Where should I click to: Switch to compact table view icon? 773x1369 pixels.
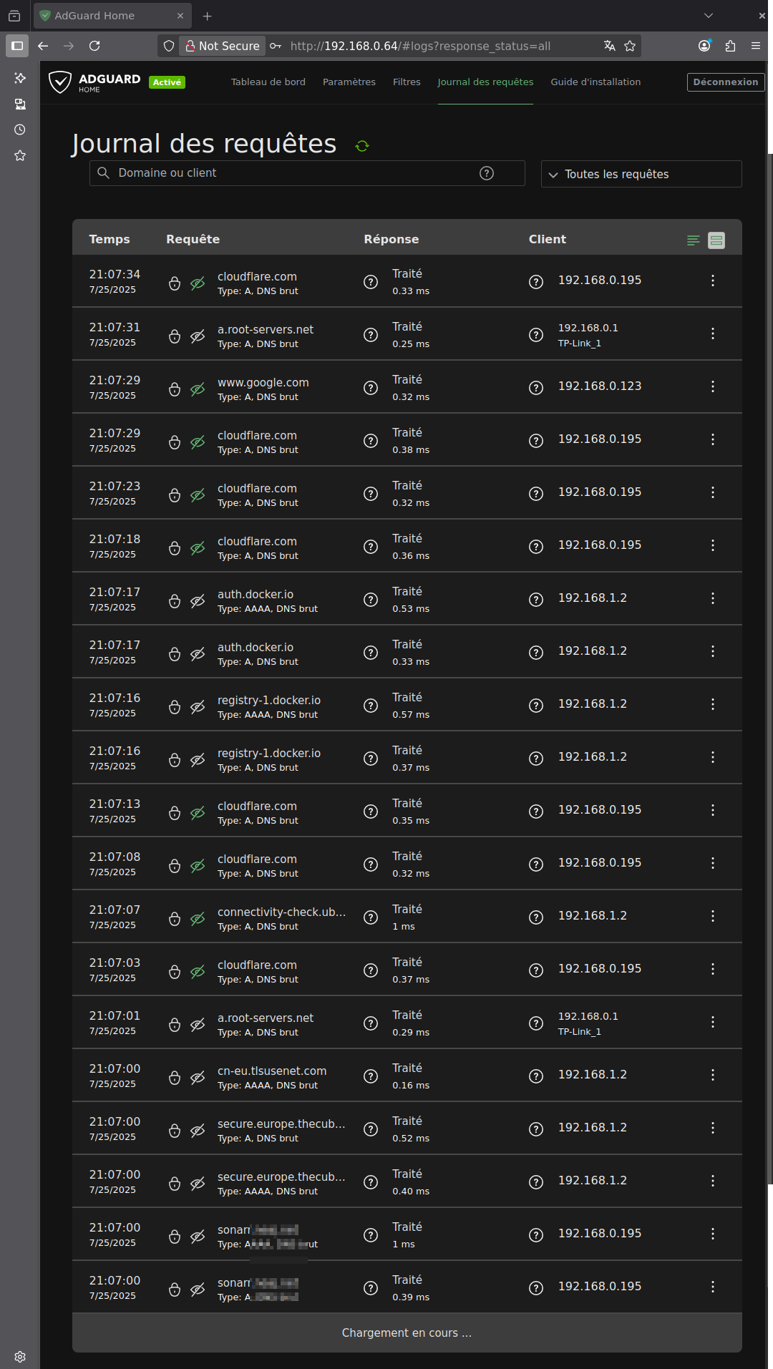(693, 240)
